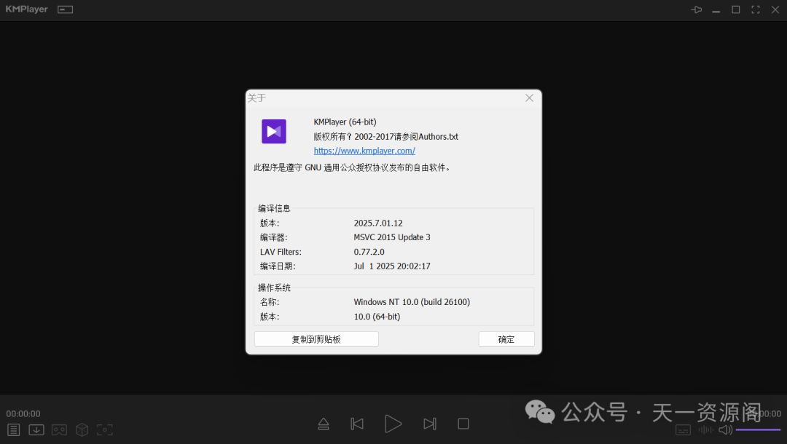Viewport: 787px width, 444px height.
Task: Enter fullscreen via the titlebar icon
Action: click(x=755, y=9)
